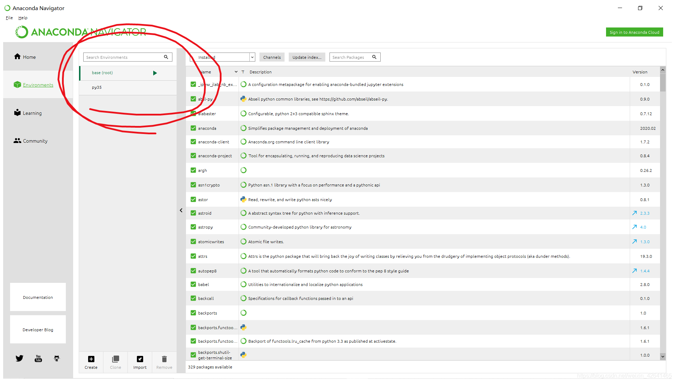Focus the Search Environments field
The image size is (675, 382).
click(127, 57)
